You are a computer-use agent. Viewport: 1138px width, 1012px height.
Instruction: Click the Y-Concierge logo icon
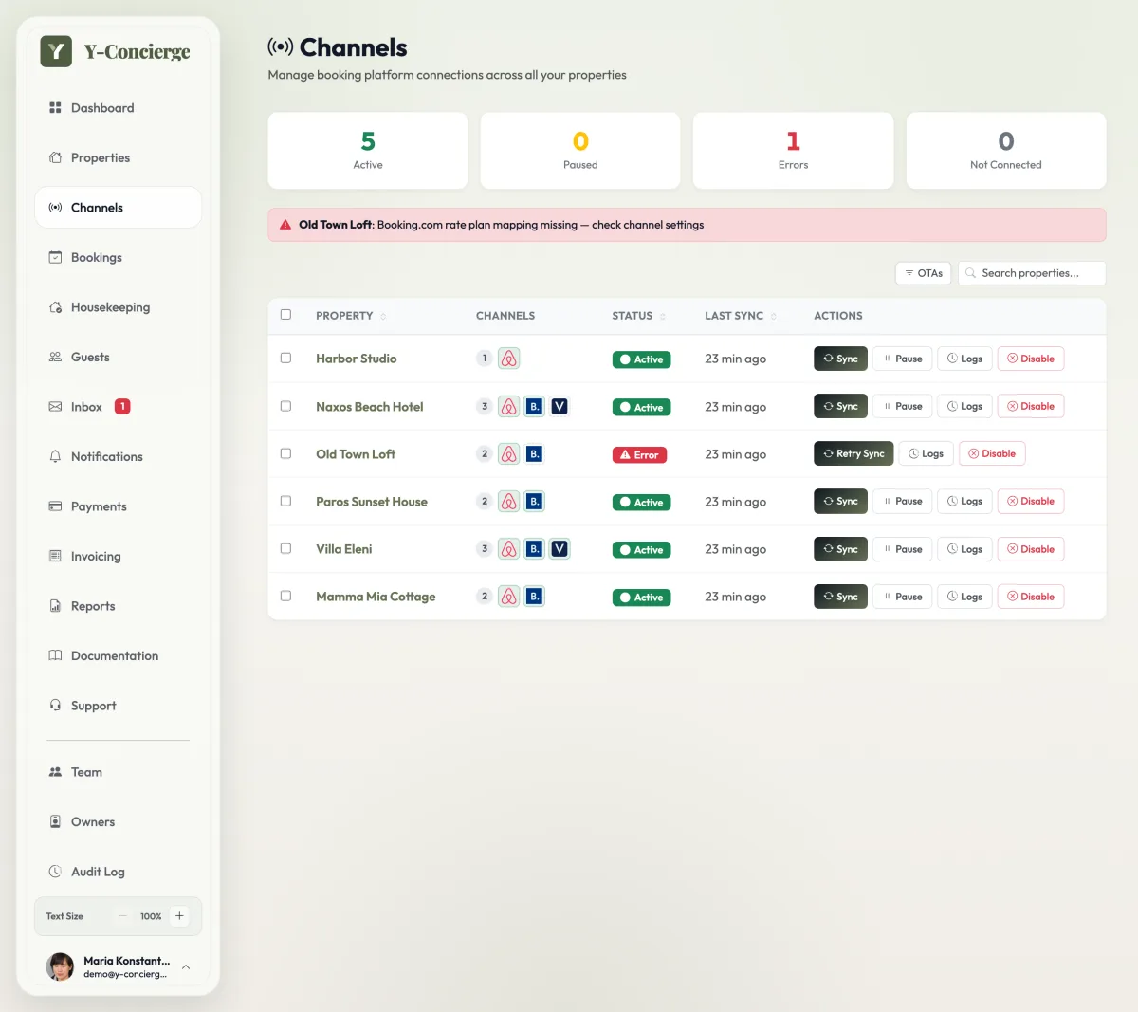tap(56, 51)
